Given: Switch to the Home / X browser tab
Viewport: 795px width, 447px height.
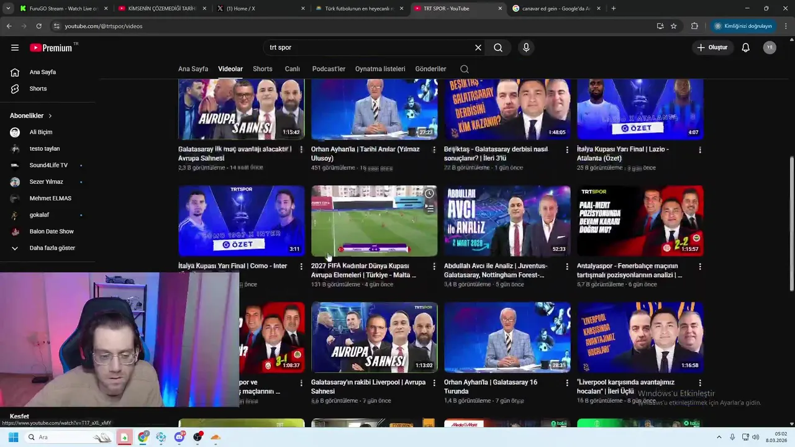Looking at the screenshot, I should pyautogui.click(x=260, y=9).
